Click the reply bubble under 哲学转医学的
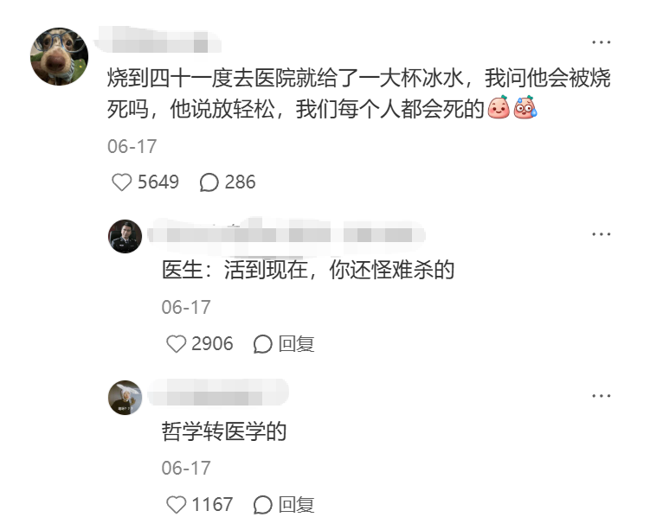This screenshot has height=530, width=650. pyautogui.click(x=263, y=505)
